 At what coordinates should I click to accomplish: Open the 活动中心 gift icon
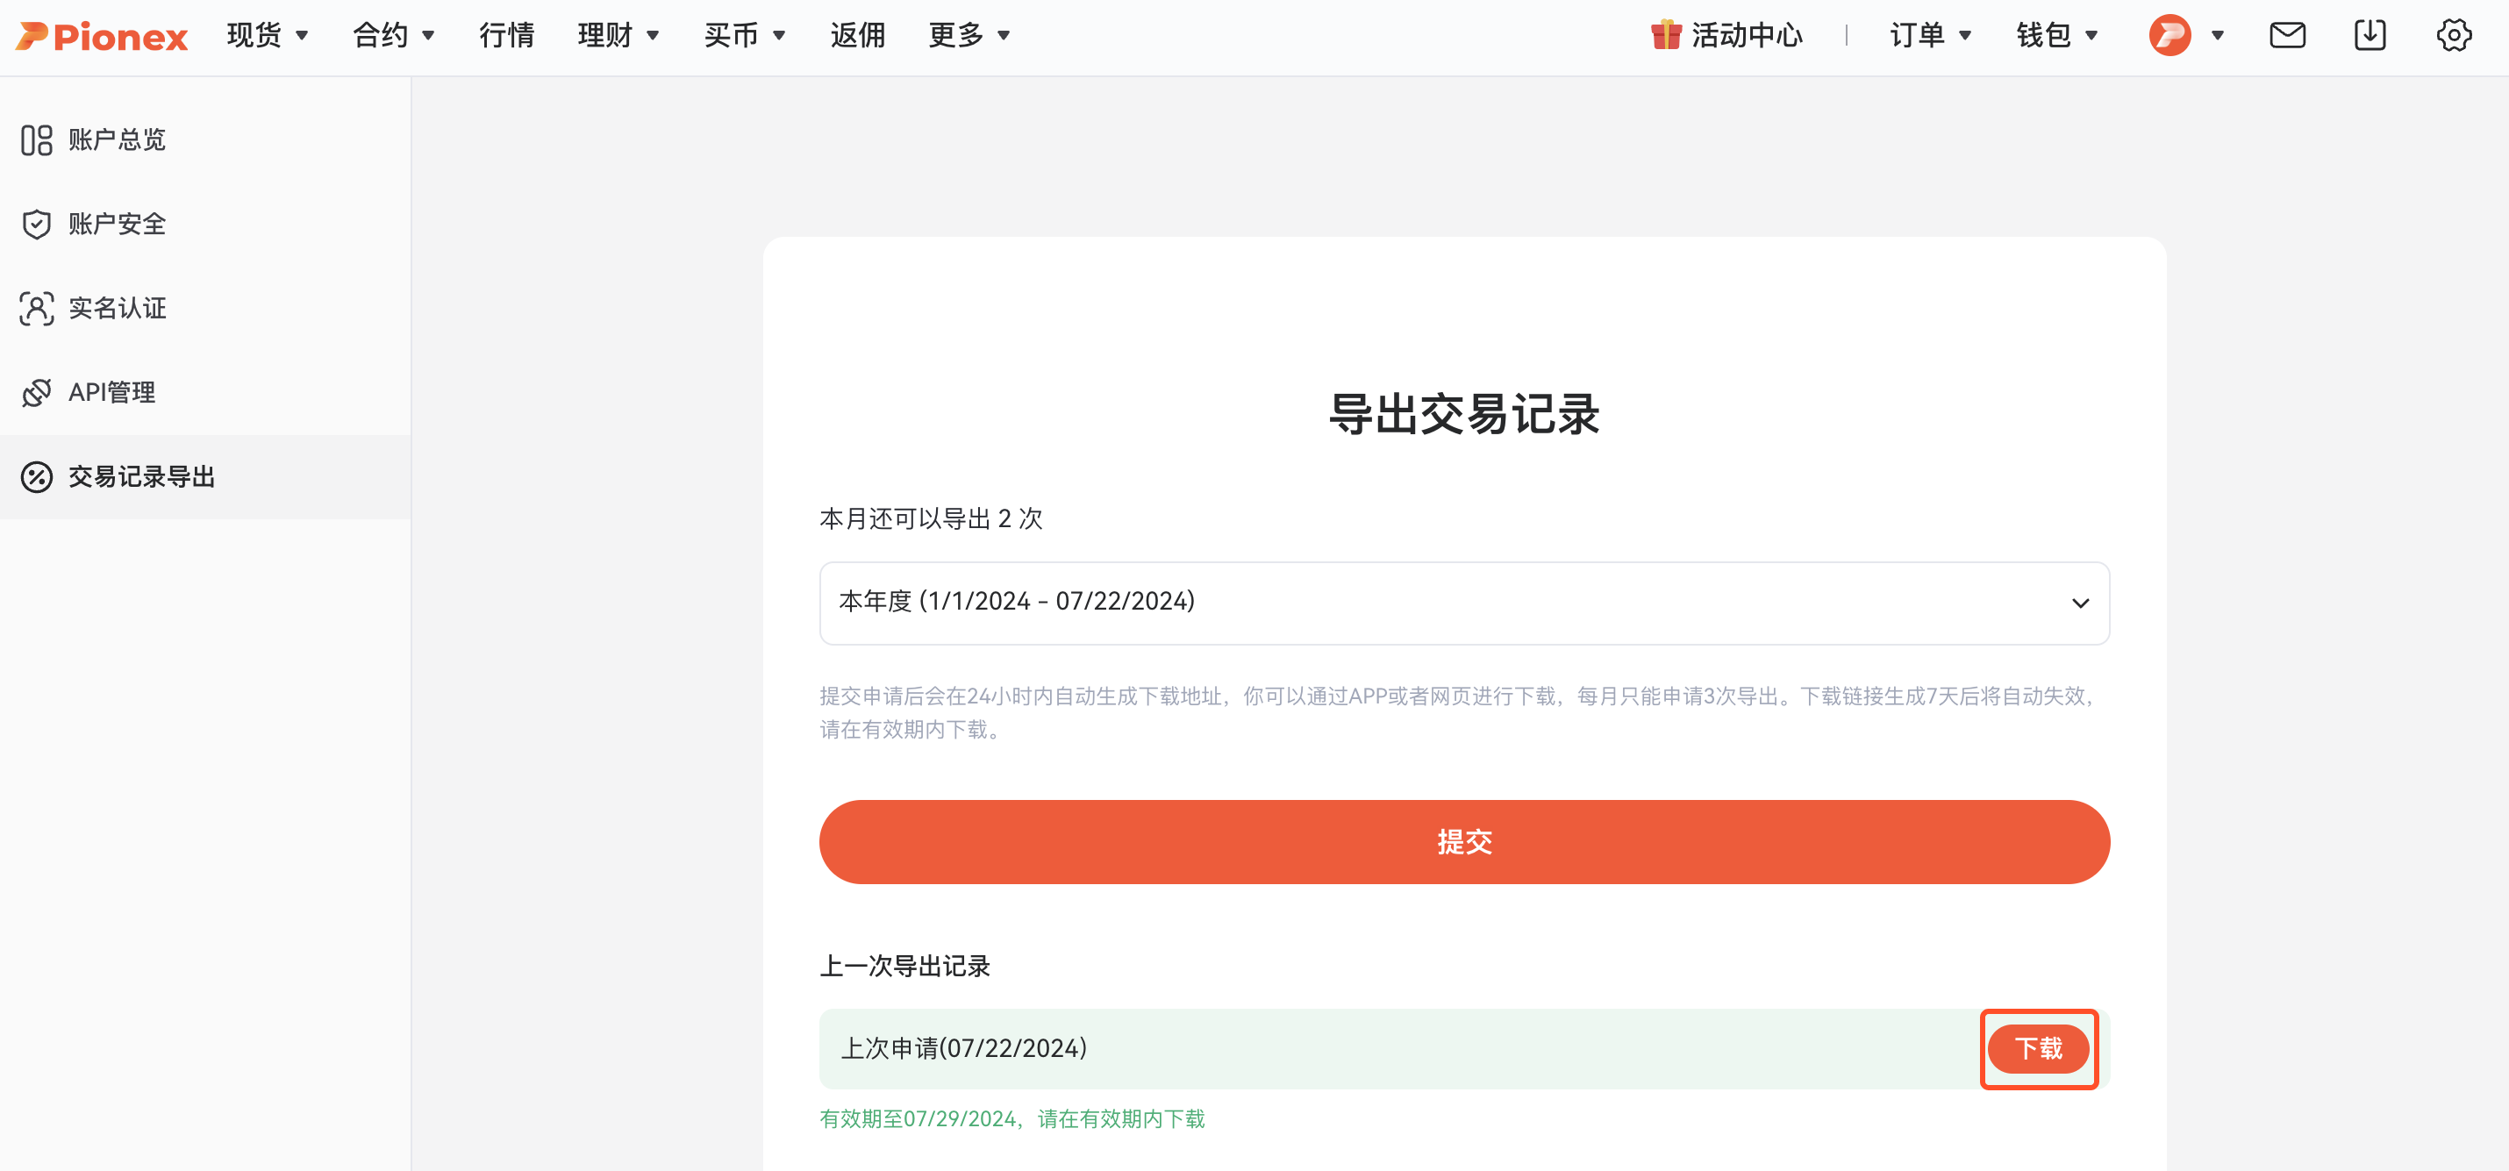[1666, 35]
